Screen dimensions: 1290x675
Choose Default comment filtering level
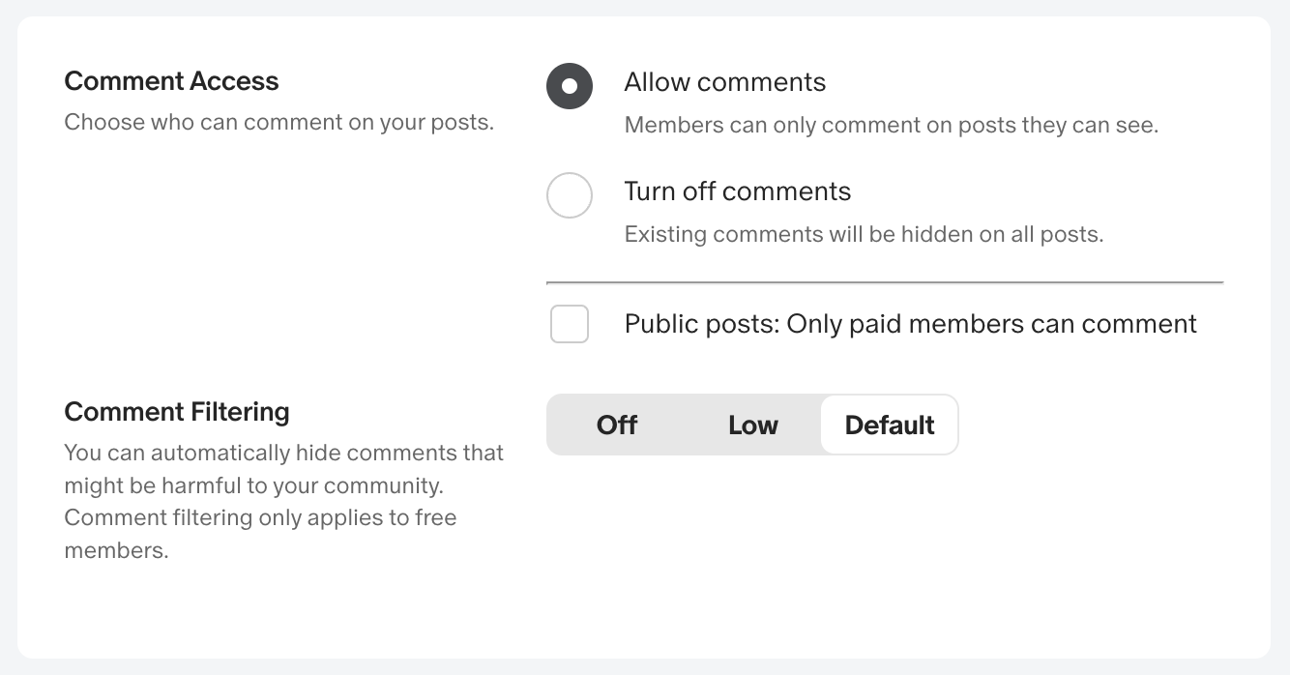[890, 425]
